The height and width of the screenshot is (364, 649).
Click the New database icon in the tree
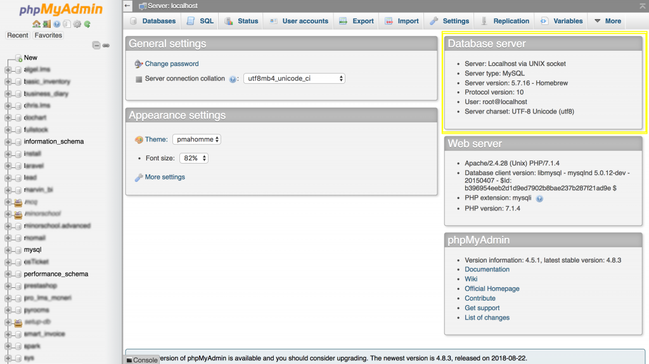coord(18,58)
